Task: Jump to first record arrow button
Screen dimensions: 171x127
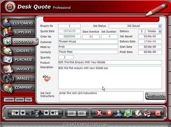Action: pos(15,113)
